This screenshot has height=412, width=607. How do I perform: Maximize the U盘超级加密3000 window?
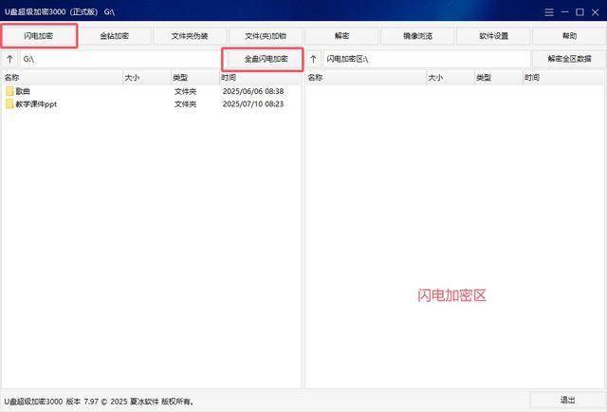point(579,12)
